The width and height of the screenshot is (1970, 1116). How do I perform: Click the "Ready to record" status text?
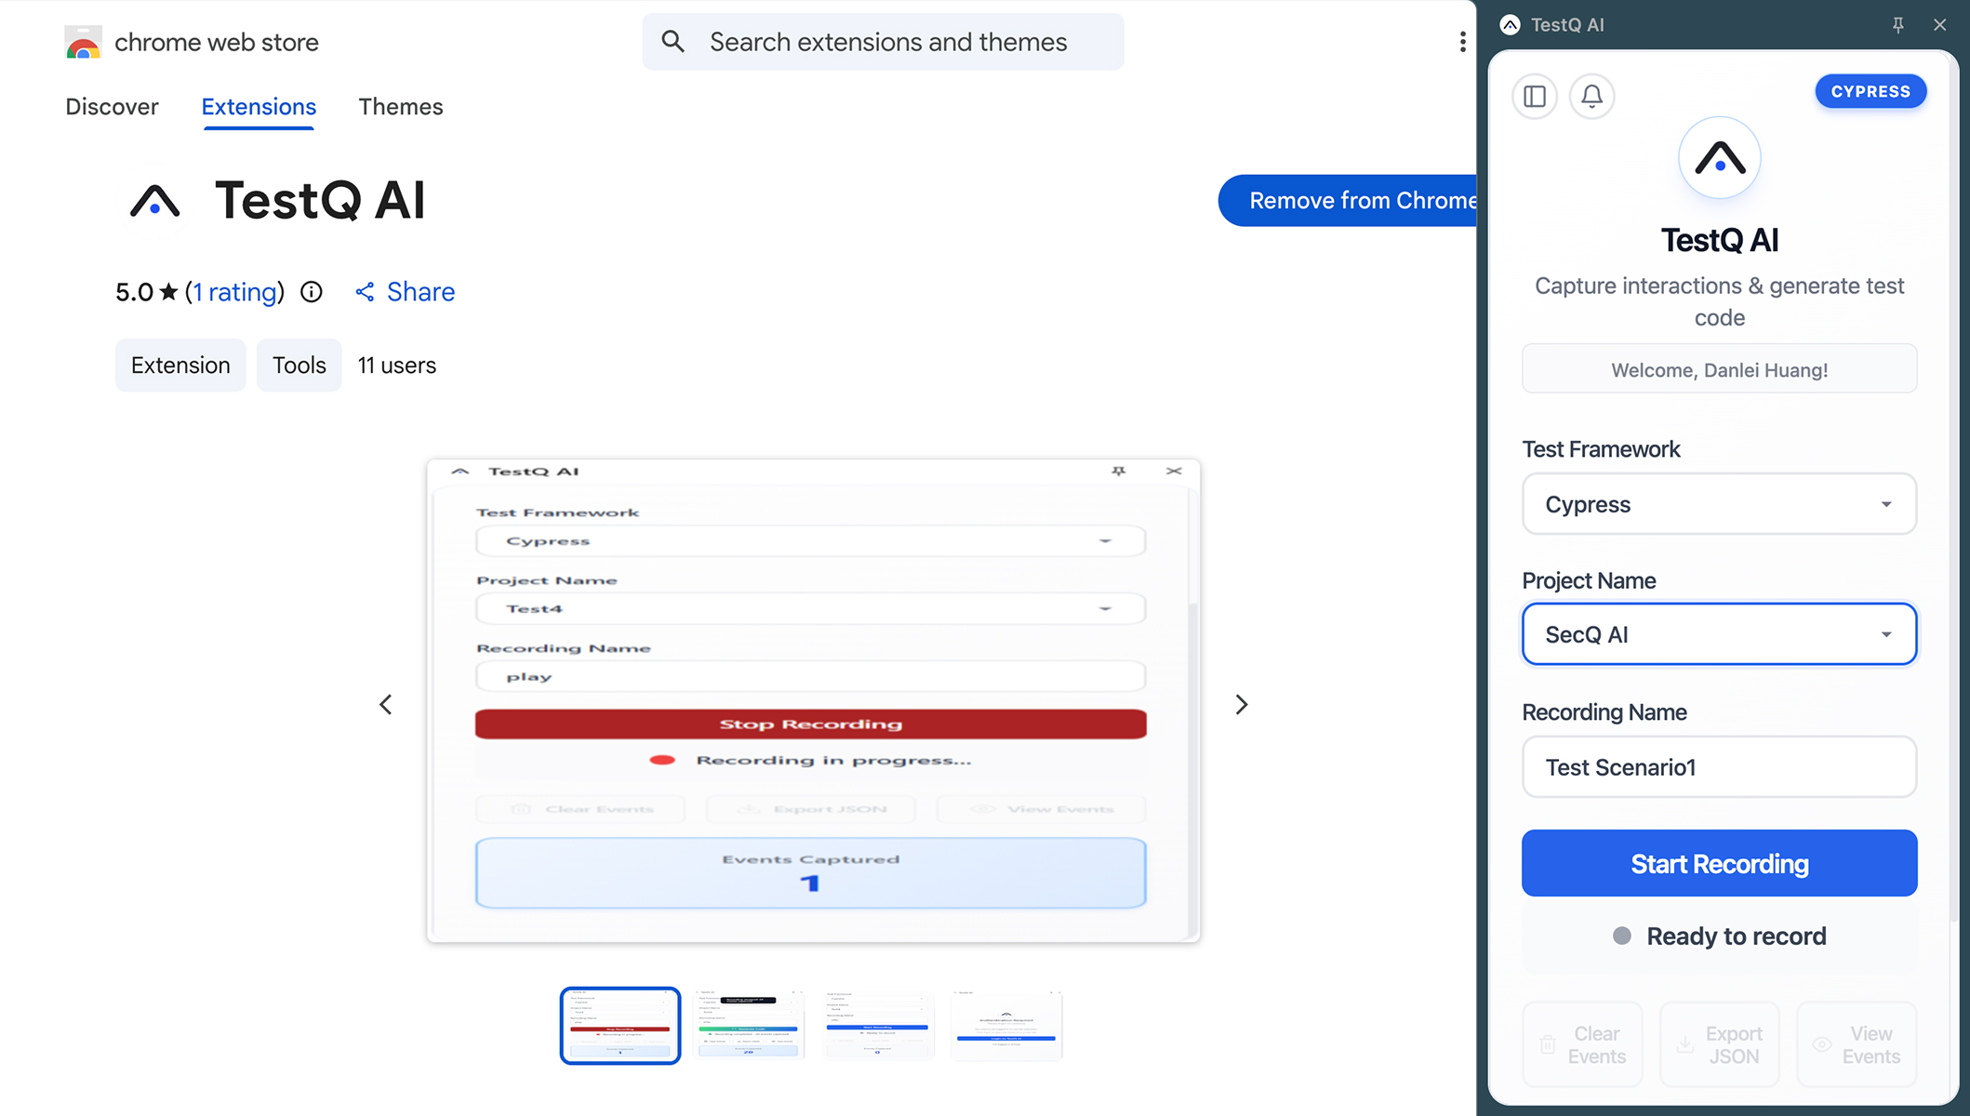[1736, 937]
